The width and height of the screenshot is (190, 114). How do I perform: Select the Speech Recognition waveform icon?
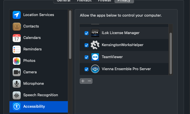coord(17,95)
